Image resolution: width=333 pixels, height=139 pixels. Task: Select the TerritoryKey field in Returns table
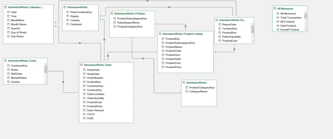click(x=229, y=28)
